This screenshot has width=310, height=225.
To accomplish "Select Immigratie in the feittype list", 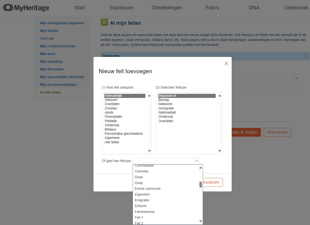I will point(166,108).
